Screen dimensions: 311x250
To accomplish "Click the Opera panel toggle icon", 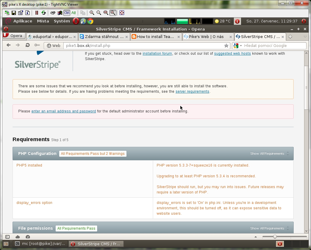I will point(7,237).
